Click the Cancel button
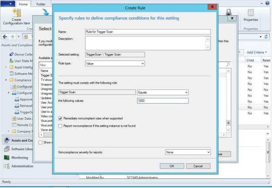 coord(198,166)
